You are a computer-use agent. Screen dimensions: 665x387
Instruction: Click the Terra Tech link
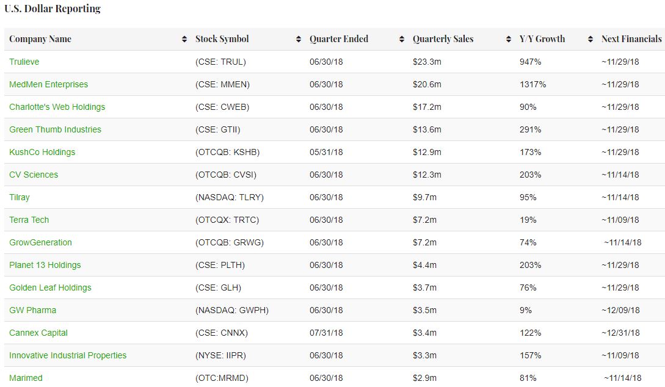click(29, 220)
